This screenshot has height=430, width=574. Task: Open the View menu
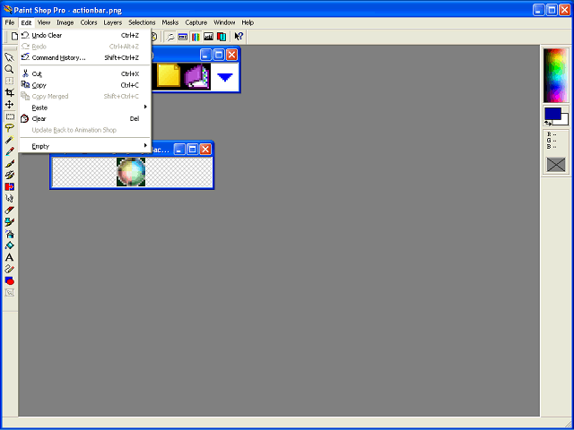44,22
